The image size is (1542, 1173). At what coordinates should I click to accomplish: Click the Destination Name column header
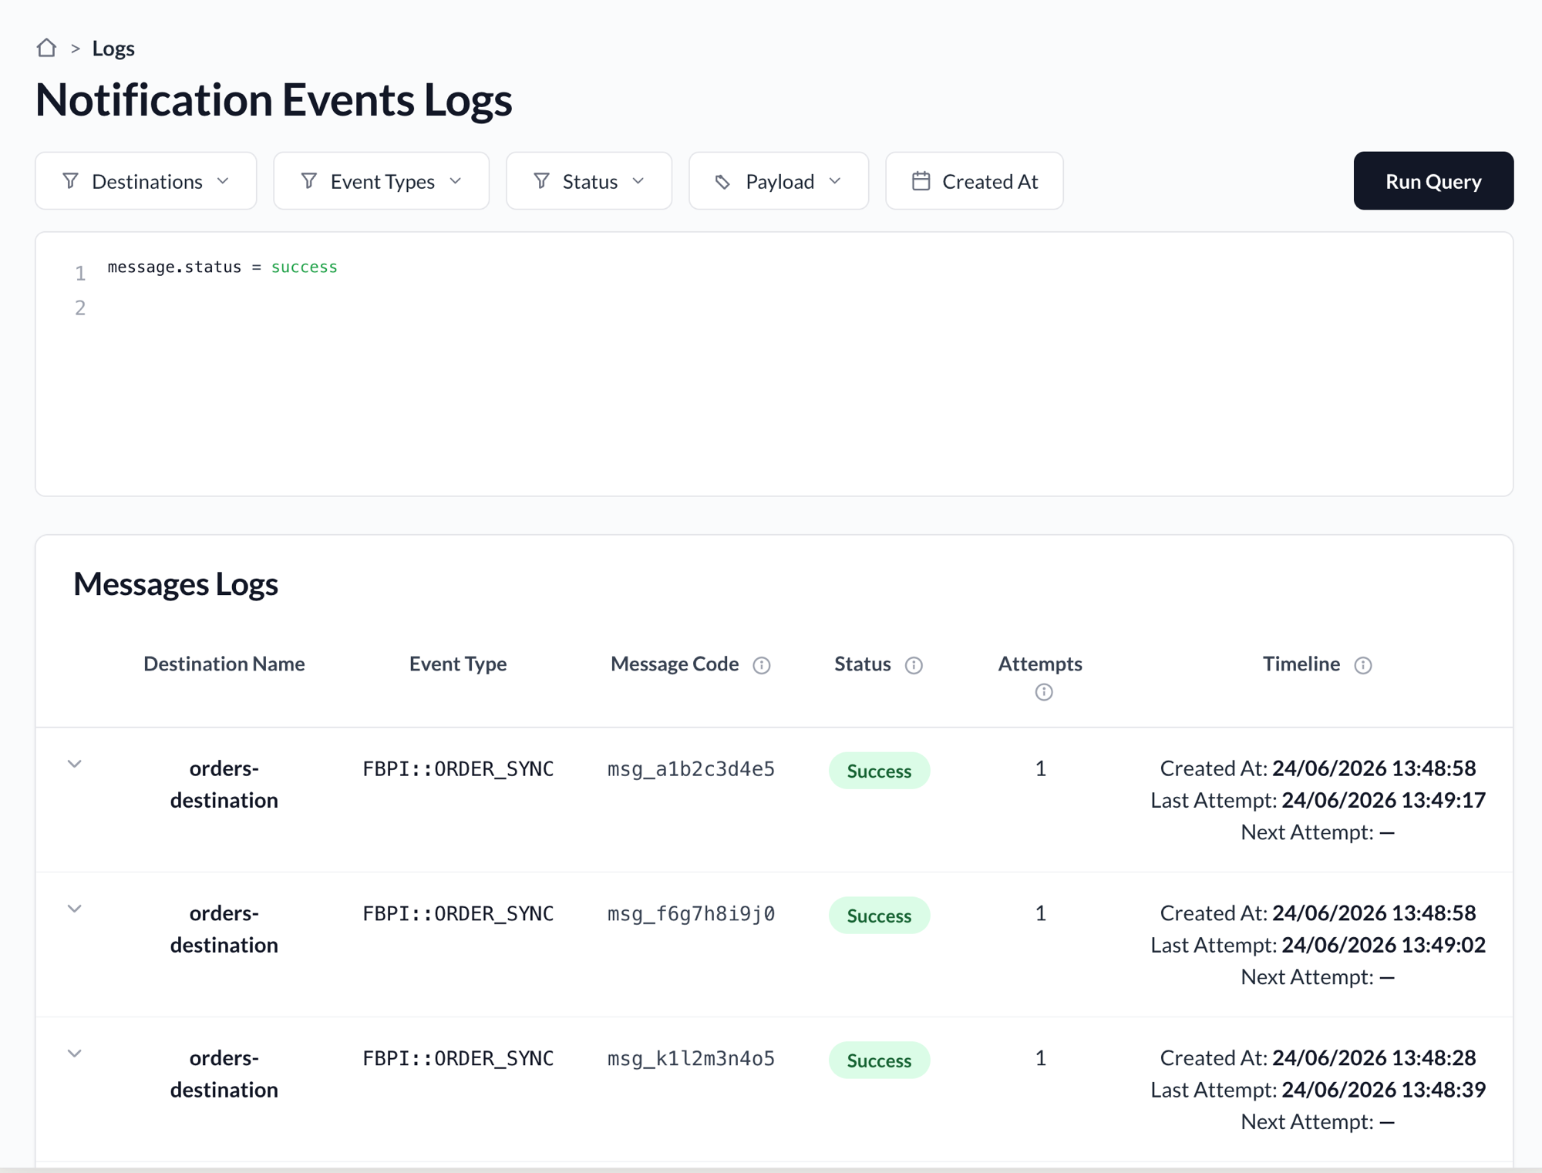click(x=224, y=664)
